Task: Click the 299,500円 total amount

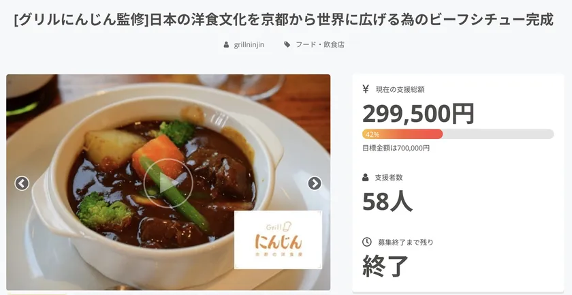Action: [x=418, y=114]
